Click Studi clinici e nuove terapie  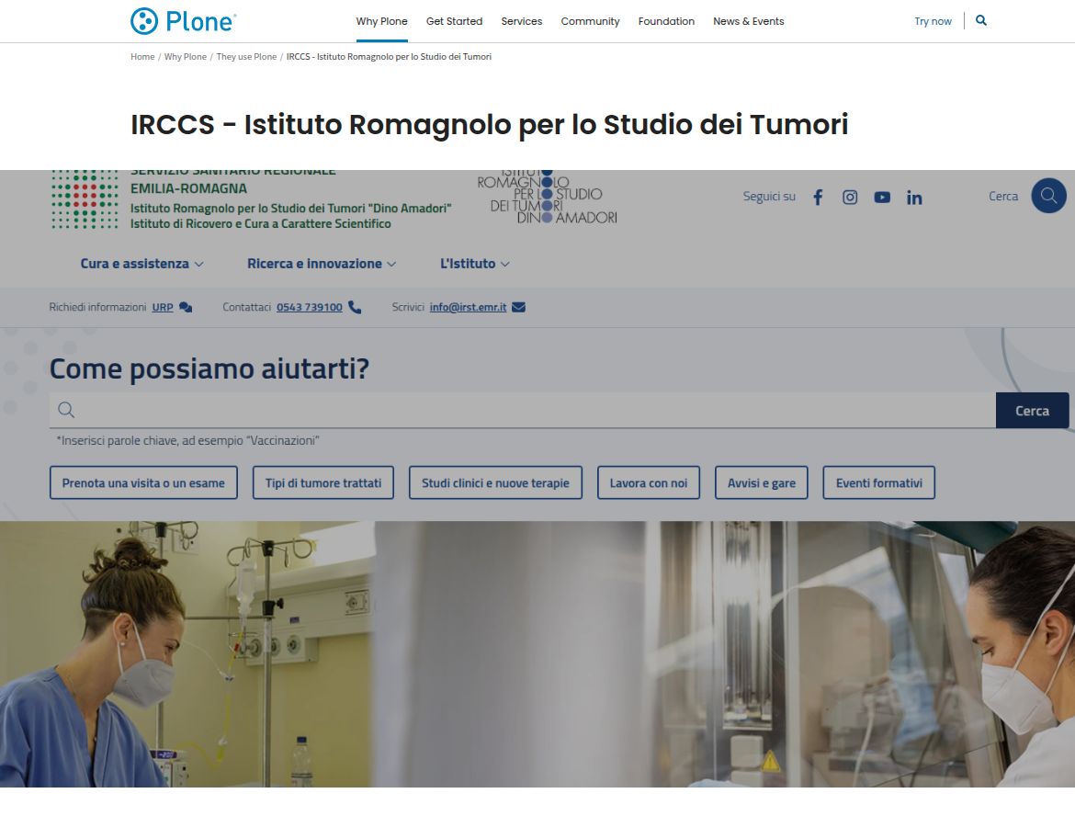(495, 482)
